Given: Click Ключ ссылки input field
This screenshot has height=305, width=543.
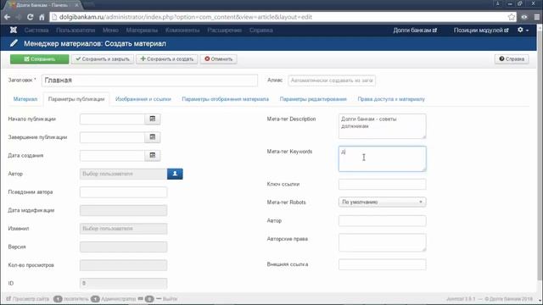Looking at the screenshot, I should (383, 184).
